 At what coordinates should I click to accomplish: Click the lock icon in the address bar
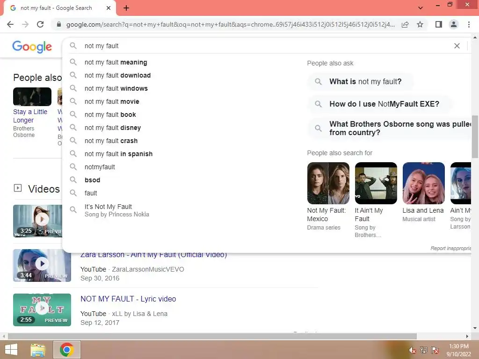pyautogui.click(x=59, y=24)
